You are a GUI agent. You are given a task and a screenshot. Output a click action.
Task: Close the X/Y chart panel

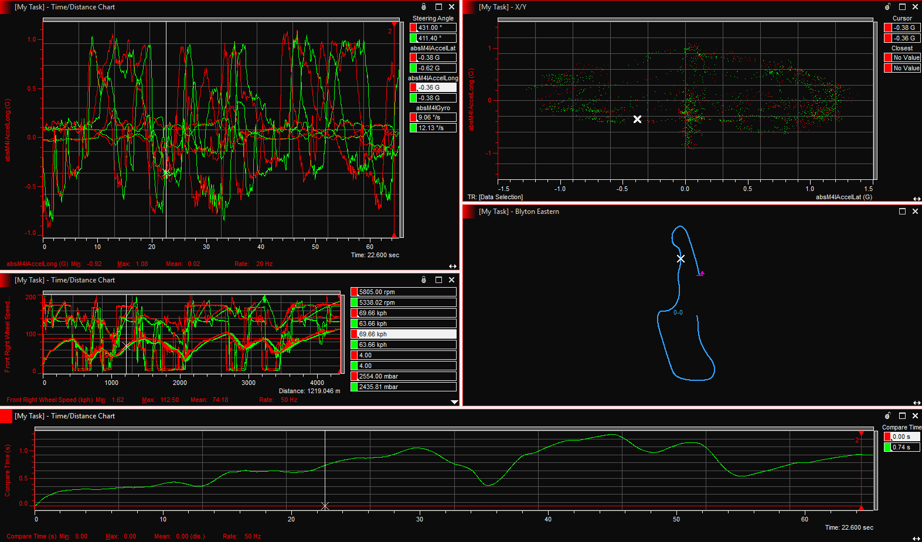coord(915,7)
